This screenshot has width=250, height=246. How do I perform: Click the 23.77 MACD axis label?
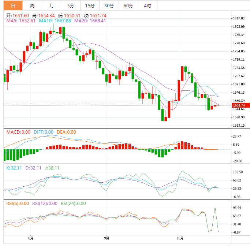click(237, 136)
